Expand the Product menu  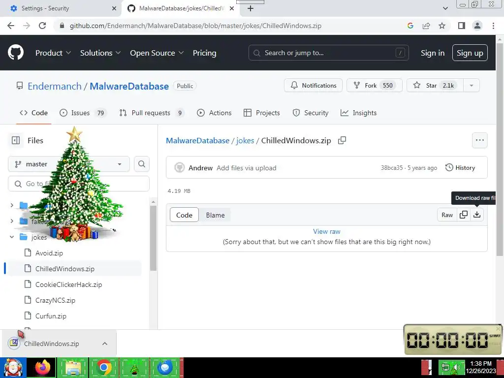point(53,53)
